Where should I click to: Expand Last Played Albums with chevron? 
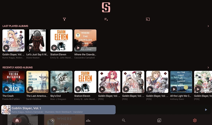point(208,26)
